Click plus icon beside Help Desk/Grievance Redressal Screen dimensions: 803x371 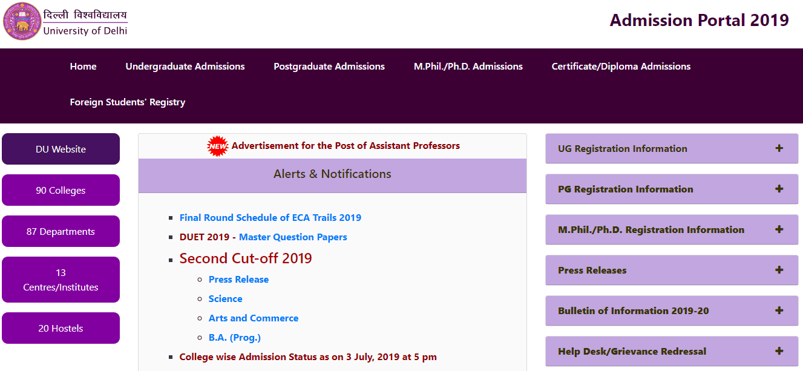(779, 351)
